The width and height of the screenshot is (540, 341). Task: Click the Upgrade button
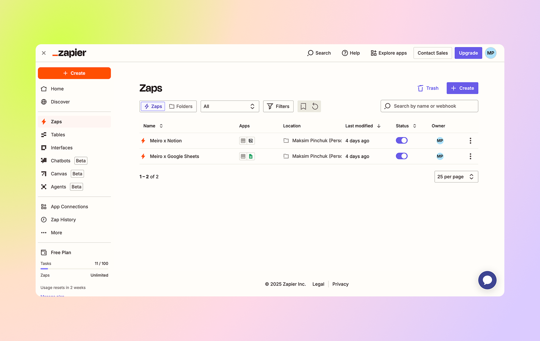pyautogui.click(x=468, y=53)
